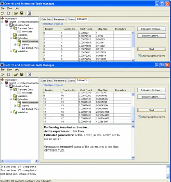
Task: Click New Task page icon in upper toolbar
Action: click(x=9, y=13)
